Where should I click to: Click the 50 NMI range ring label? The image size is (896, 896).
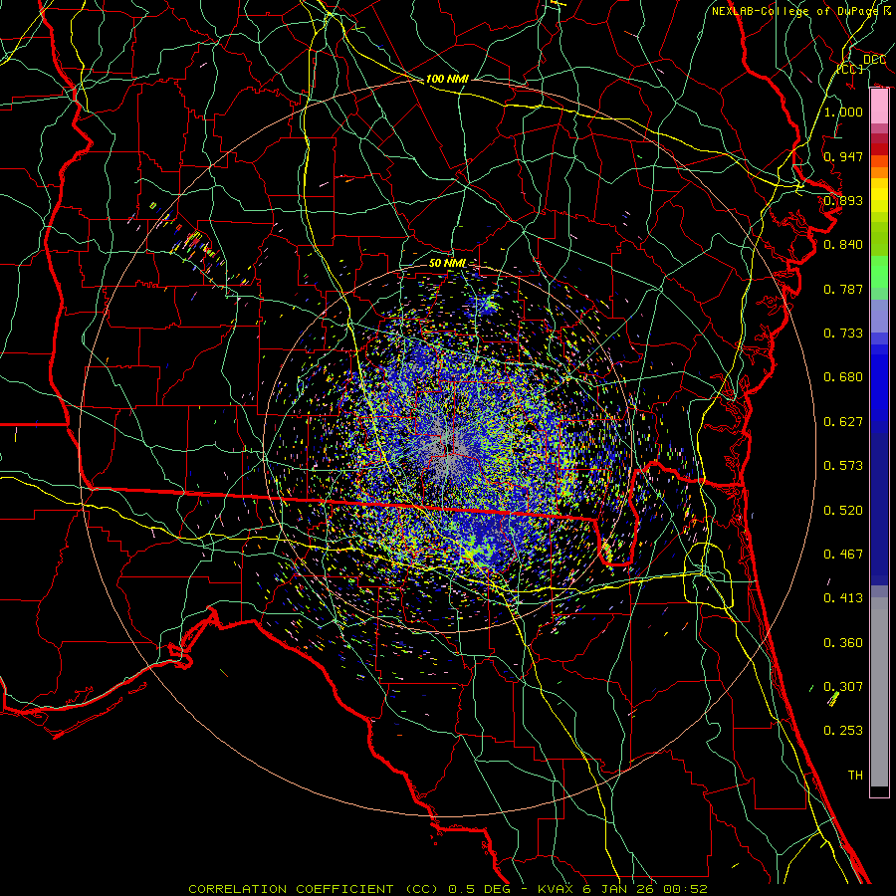tap(447, 263)
